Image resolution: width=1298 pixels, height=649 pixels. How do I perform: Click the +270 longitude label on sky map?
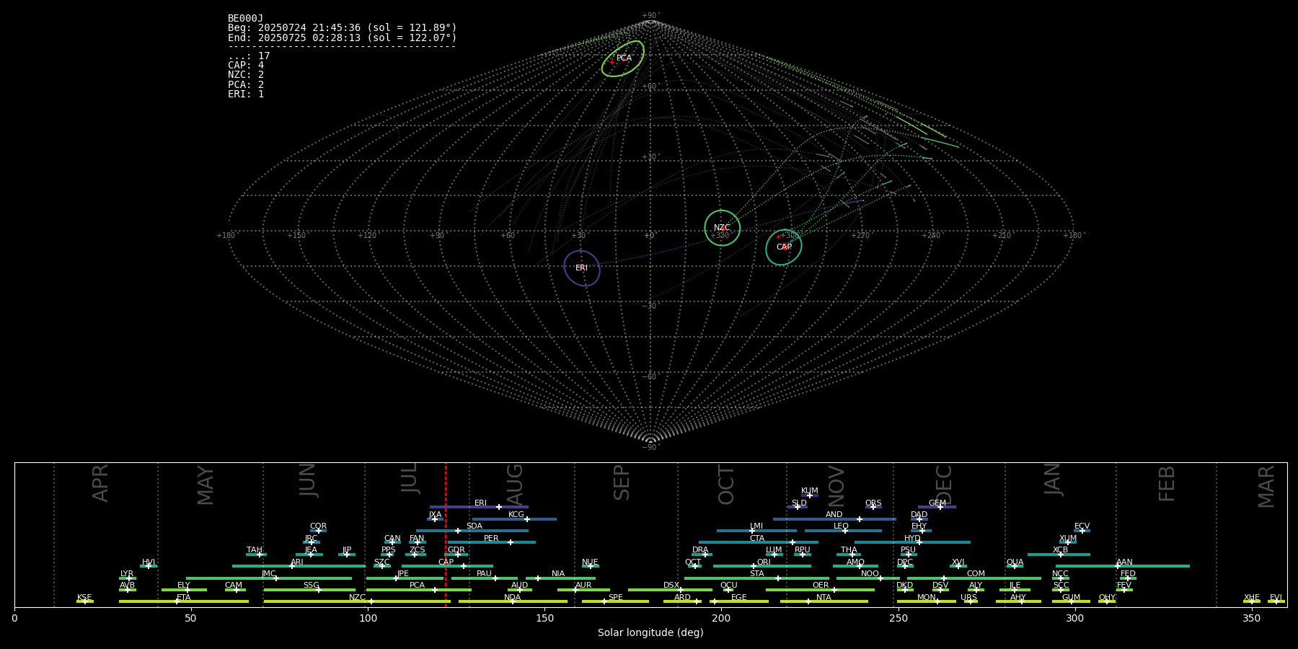coord(860,236)
